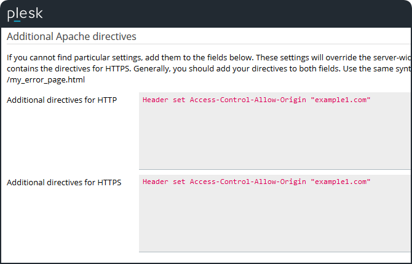Click the 'Additional directives for HTTP' label
Screen dimensions: 412x264
click(61, 100)
